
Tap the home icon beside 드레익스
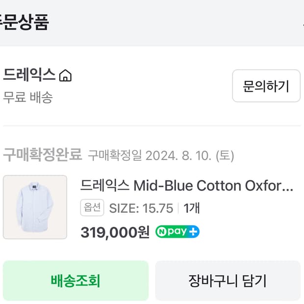tap(65, 76)
